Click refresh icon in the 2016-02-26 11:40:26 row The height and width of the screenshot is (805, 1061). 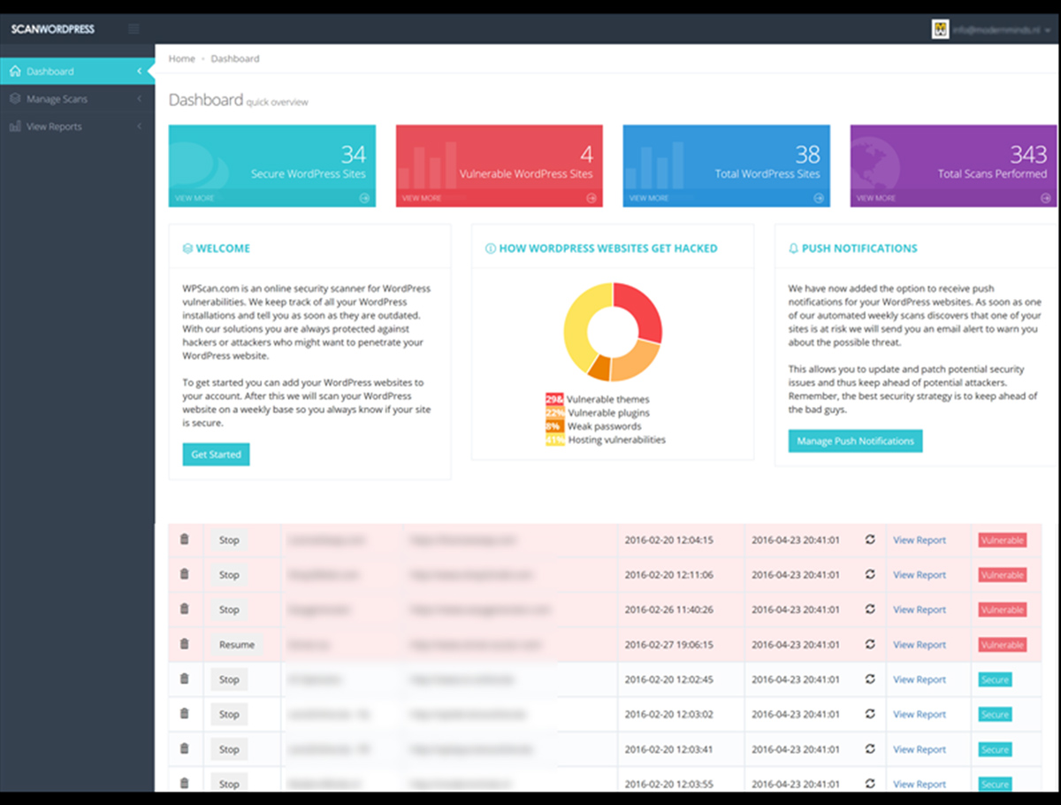coord(870,609)
